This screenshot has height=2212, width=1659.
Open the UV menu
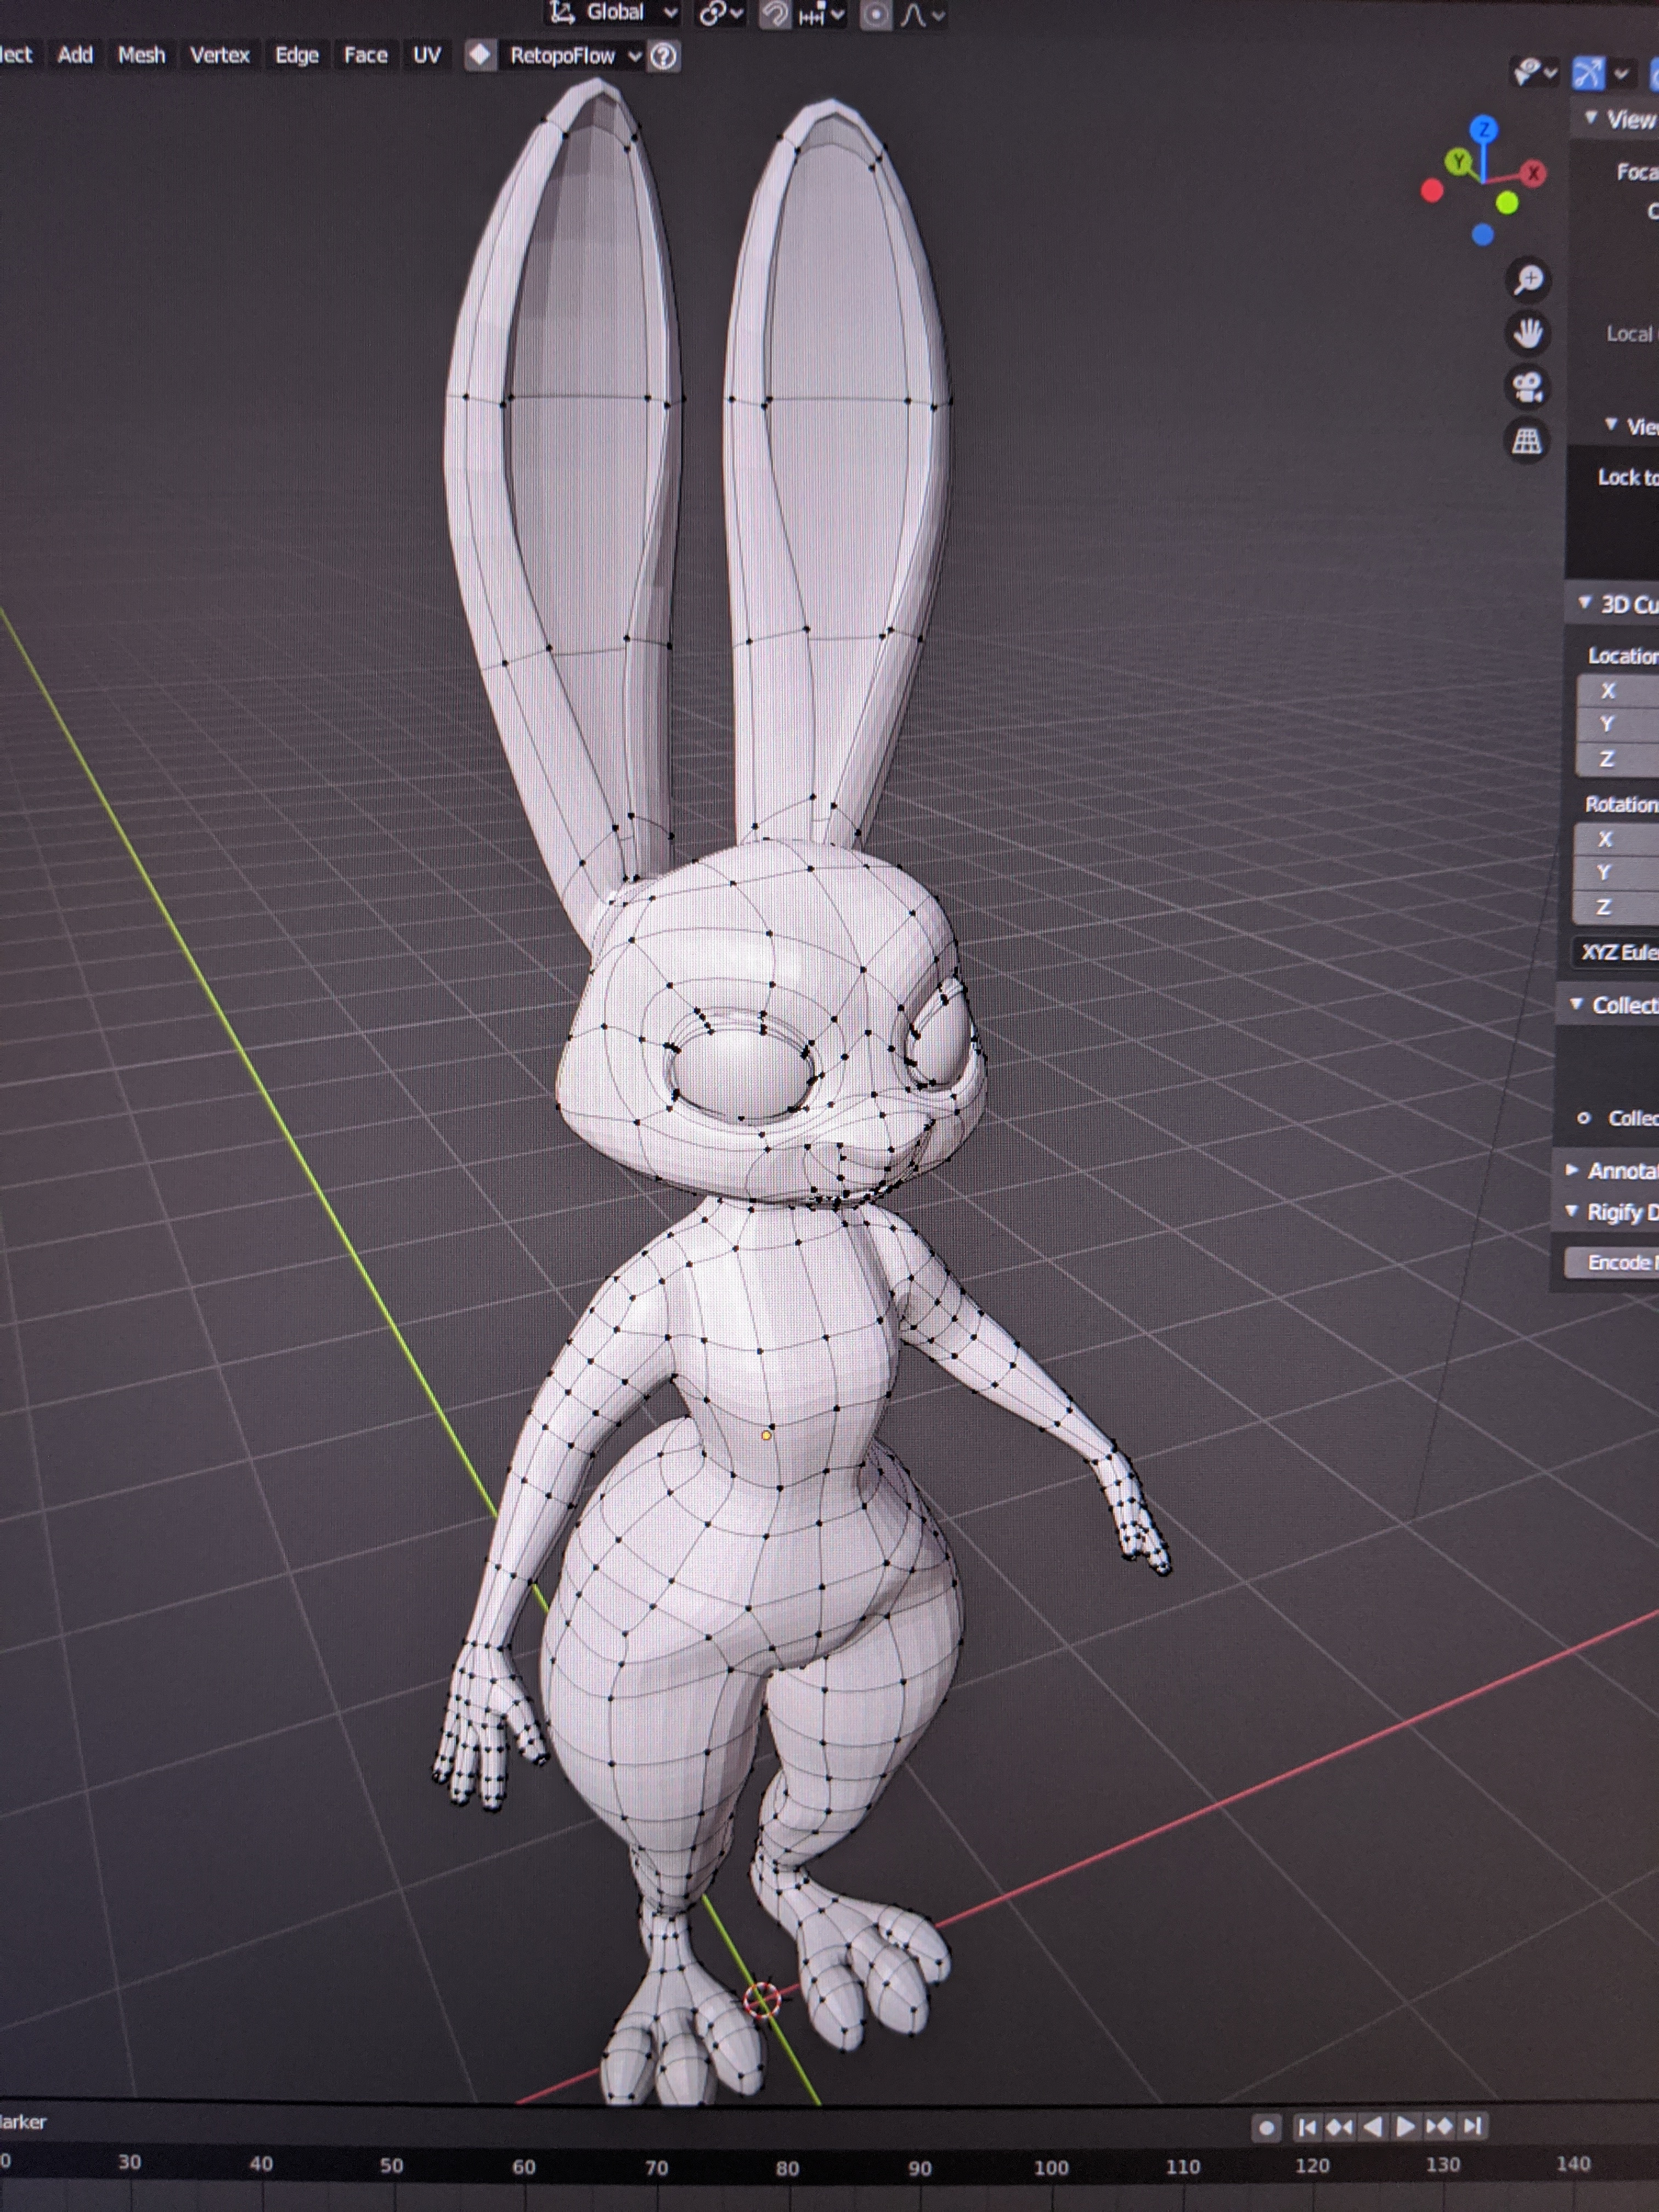point(427,55)
